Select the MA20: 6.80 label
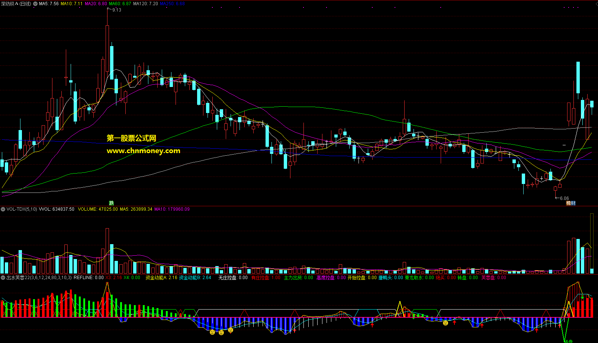598x343 pixels. pyautogui.click(x=96, y=4)
